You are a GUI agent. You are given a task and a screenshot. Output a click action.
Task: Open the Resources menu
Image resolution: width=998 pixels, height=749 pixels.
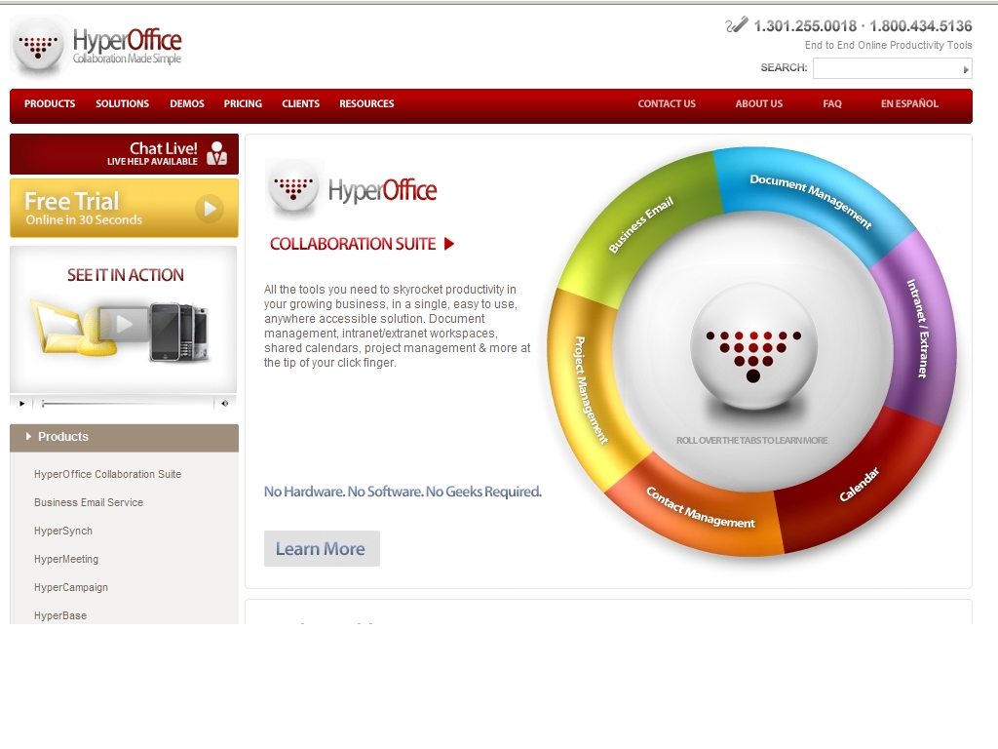[366, 103]
